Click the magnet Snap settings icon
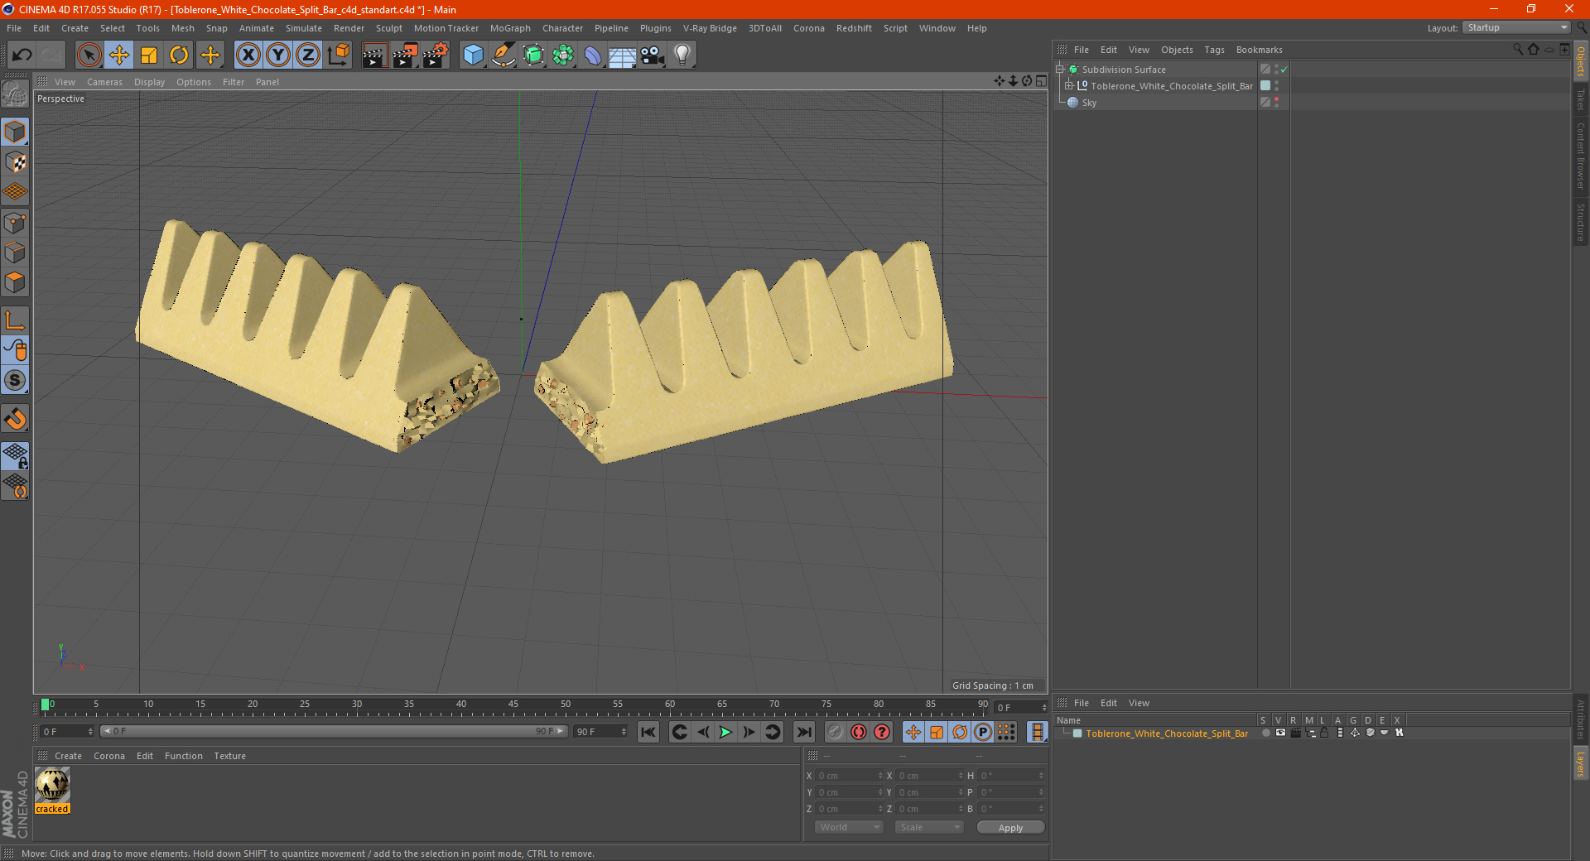Image resolution: width=1590 pixels, height=861 pixels. (15, 419)
